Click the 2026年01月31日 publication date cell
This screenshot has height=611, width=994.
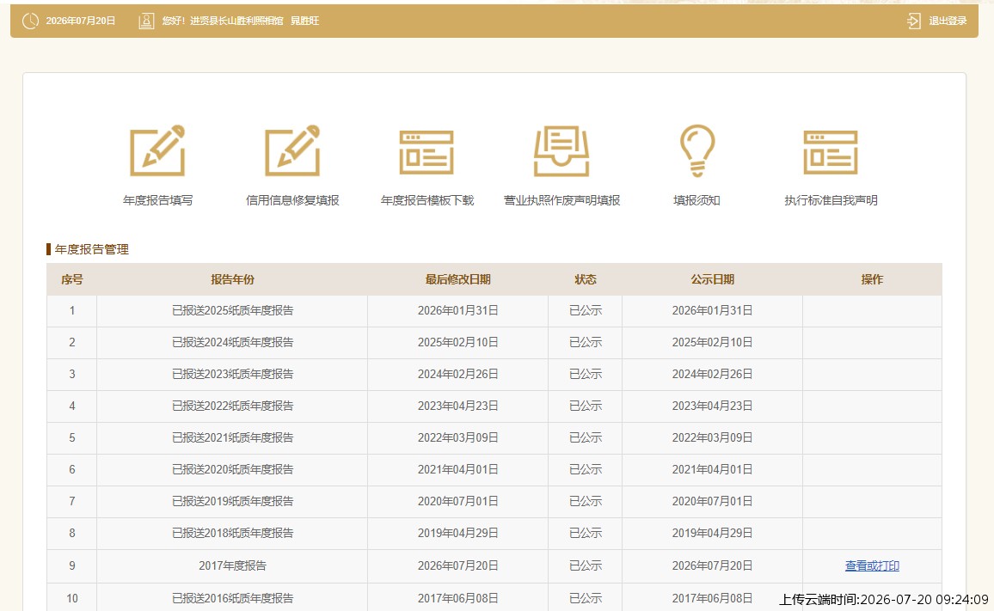click(713, 310)
